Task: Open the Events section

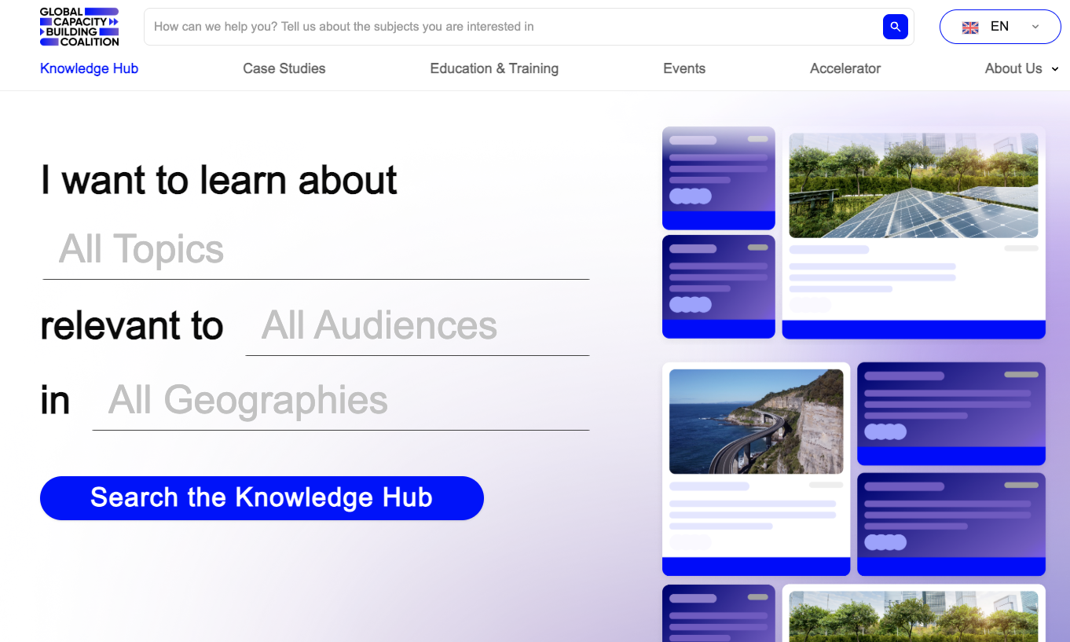Action: coord(683,68)
